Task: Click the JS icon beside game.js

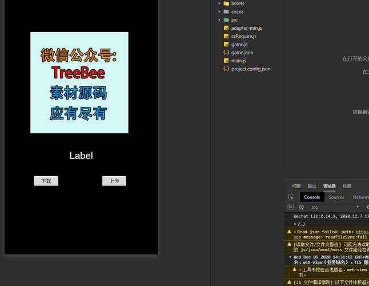Action: coord(226,45)
